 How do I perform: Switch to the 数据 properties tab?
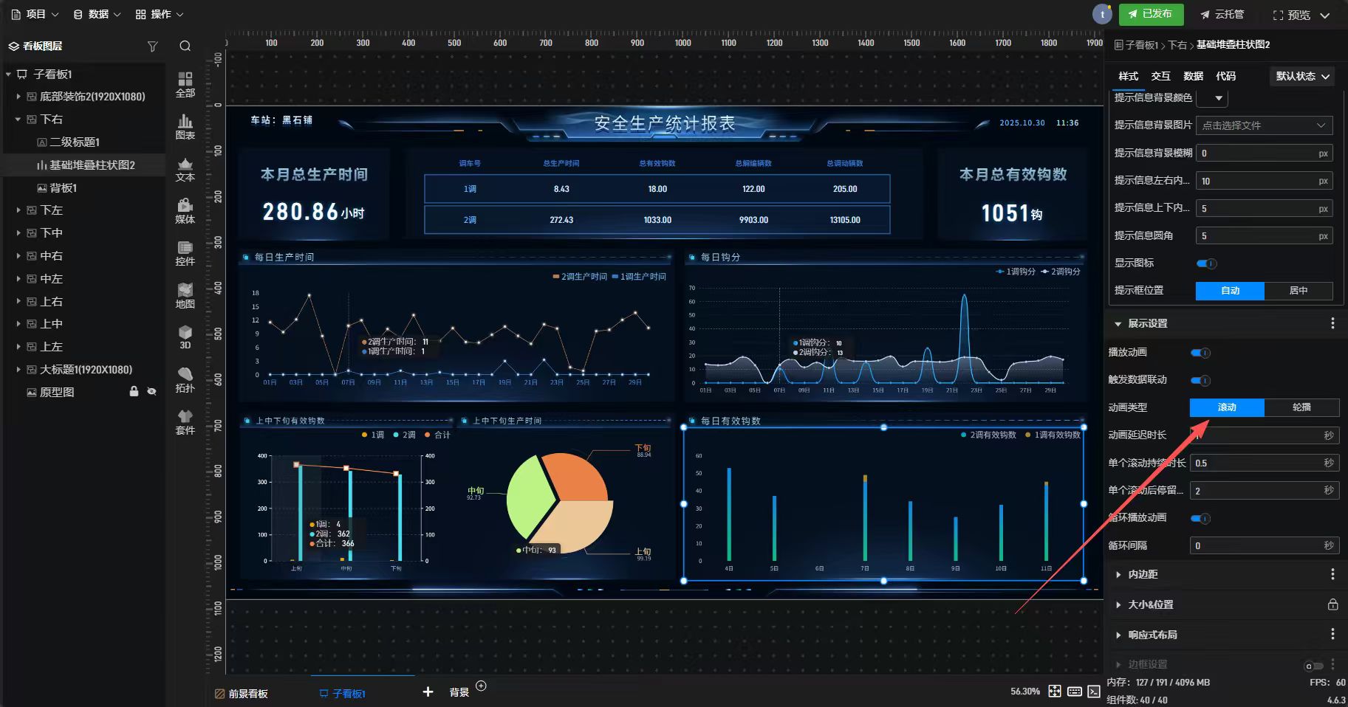1193,76
